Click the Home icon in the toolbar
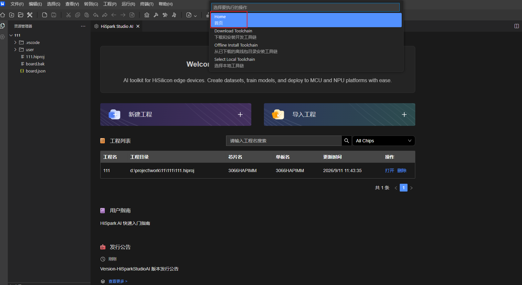 tap(3, 15)
